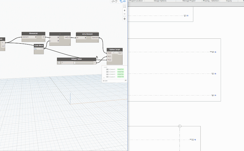Expand the Integer Slider settings chevron
Image resolution: width=244 pixels, height=151 pixels.
tap(59, 63)
